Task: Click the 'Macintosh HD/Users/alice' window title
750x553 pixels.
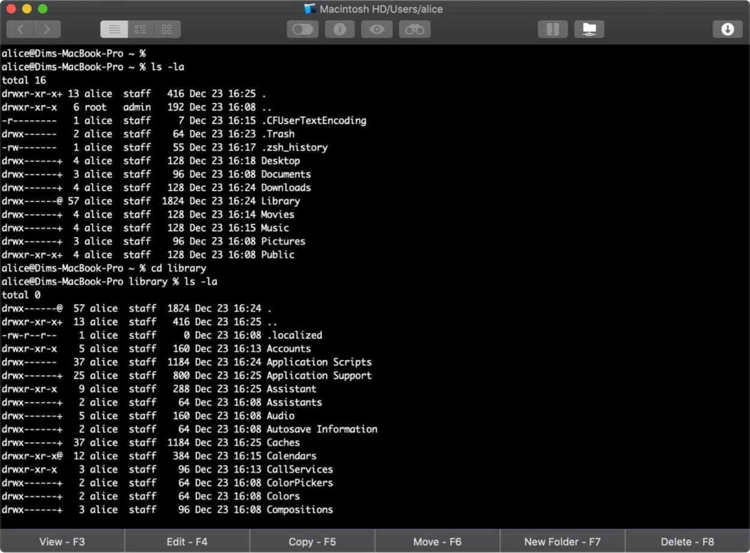Action: coord(381,9)
